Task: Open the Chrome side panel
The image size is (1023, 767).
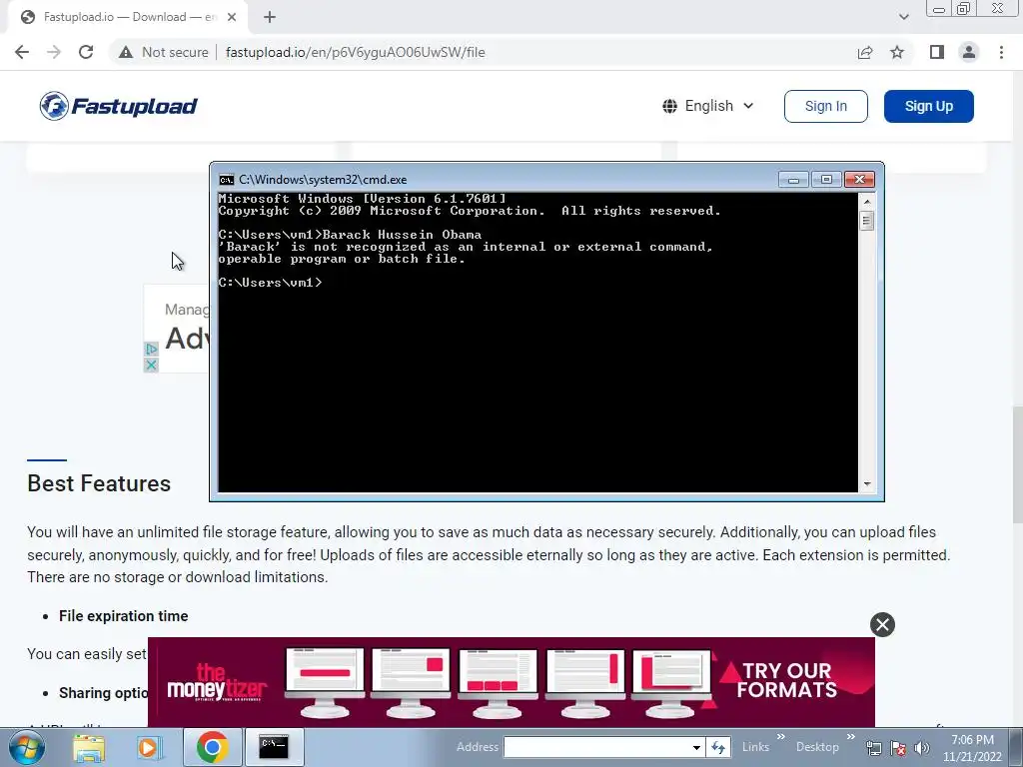Action: [x=937, y=52]
